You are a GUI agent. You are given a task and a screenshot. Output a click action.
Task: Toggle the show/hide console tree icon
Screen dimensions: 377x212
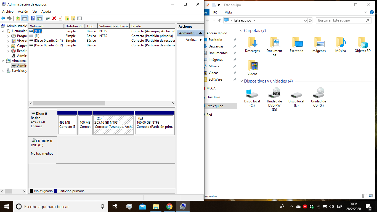click(25, 18)
